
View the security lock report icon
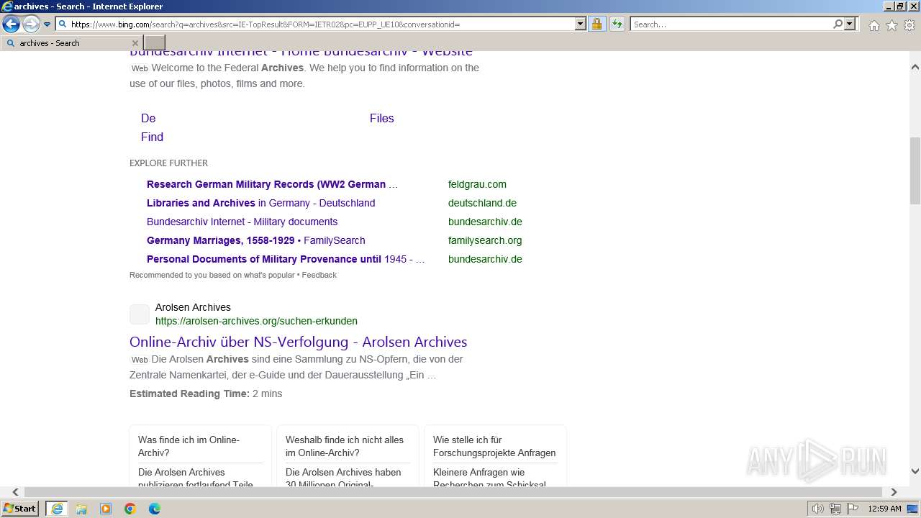click(596, 24)
